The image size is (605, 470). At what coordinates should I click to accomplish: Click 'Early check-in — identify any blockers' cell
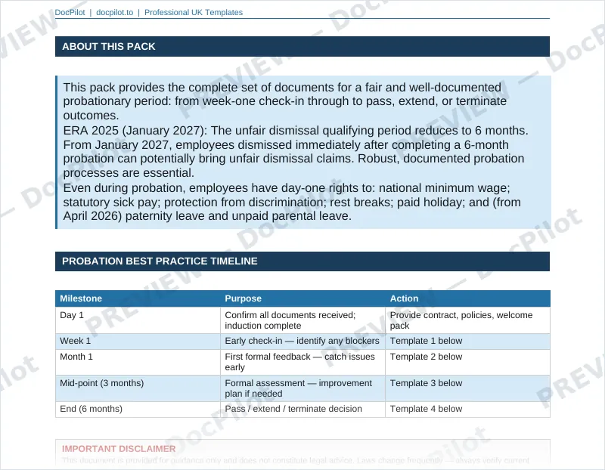302,342
